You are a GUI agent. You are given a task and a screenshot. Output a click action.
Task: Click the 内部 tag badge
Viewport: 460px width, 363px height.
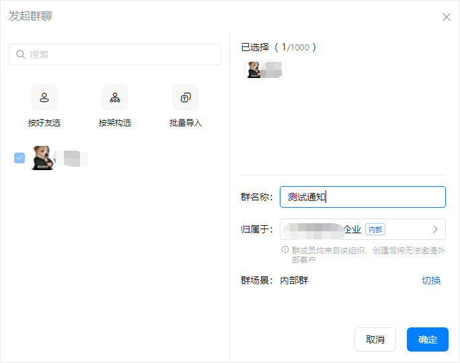(375, 229)
